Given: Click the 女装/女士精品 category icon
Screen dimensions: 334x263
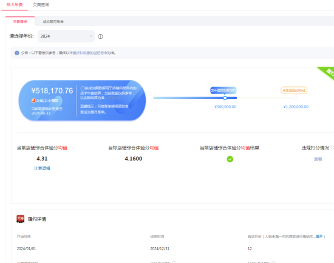Looking at the screenshot, I should [33, 100].
